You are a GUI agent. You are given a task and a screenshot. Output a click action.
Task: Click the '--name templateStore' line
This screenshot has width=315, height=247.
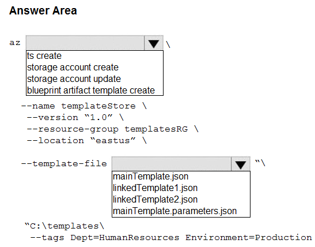click(x=84, y=106)
